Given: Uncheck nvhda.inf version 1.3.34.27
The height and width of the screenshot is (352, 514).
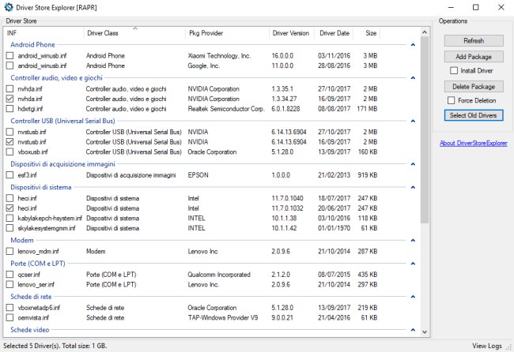Looking at the screenshot, I should point(9,99).
